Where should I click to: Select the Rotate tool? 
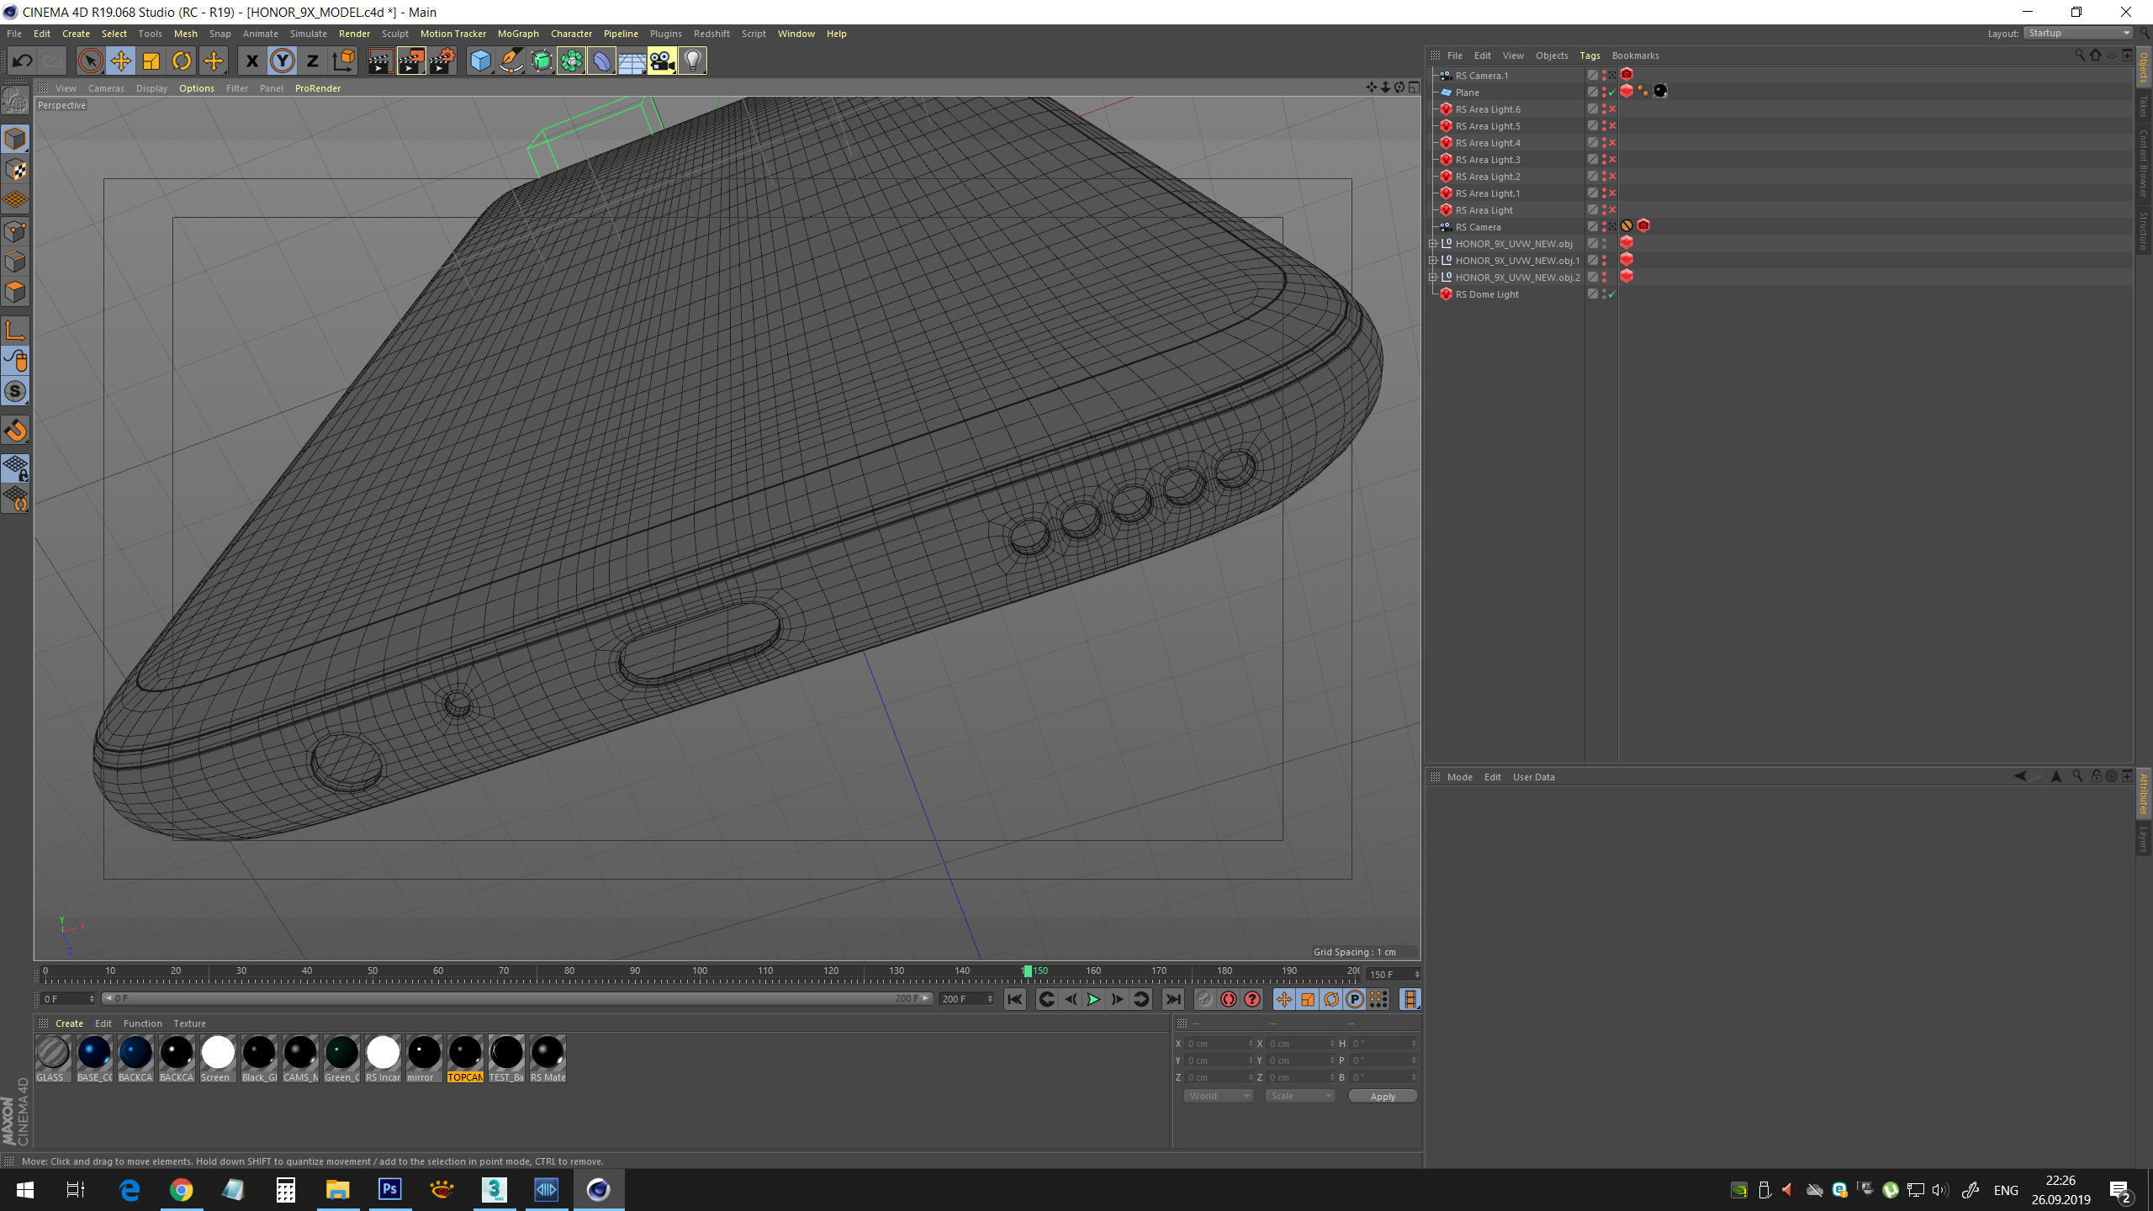pyautogui.click(x=182, y=61)
